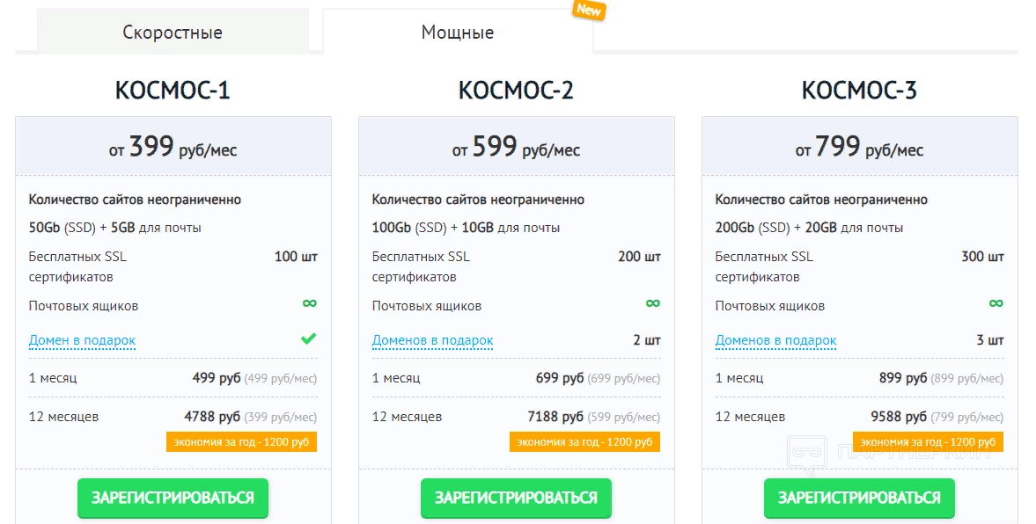Click the КОСМОС-3 plan title
This screenshot has height=524, width=1036.
(x=859, y=91)
